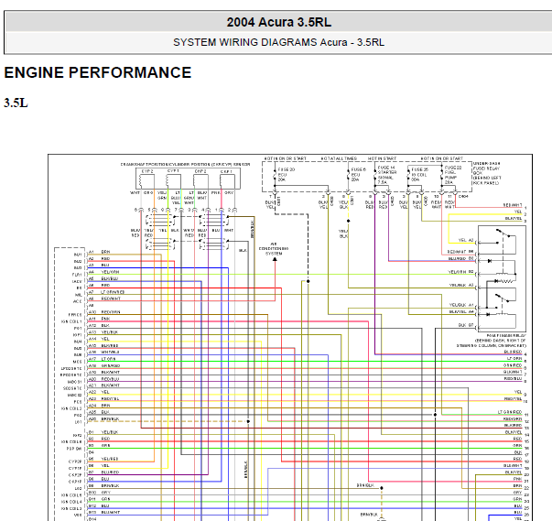
Task: Click the "CYP 2" coil label in sensor box
Action: point(147,171)
